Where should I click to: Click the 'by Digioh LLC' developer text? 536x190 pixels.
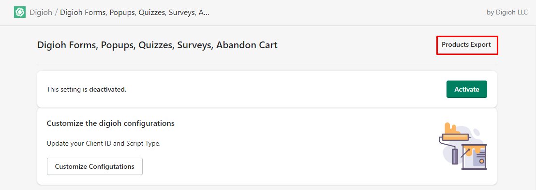tap(507, 12)
